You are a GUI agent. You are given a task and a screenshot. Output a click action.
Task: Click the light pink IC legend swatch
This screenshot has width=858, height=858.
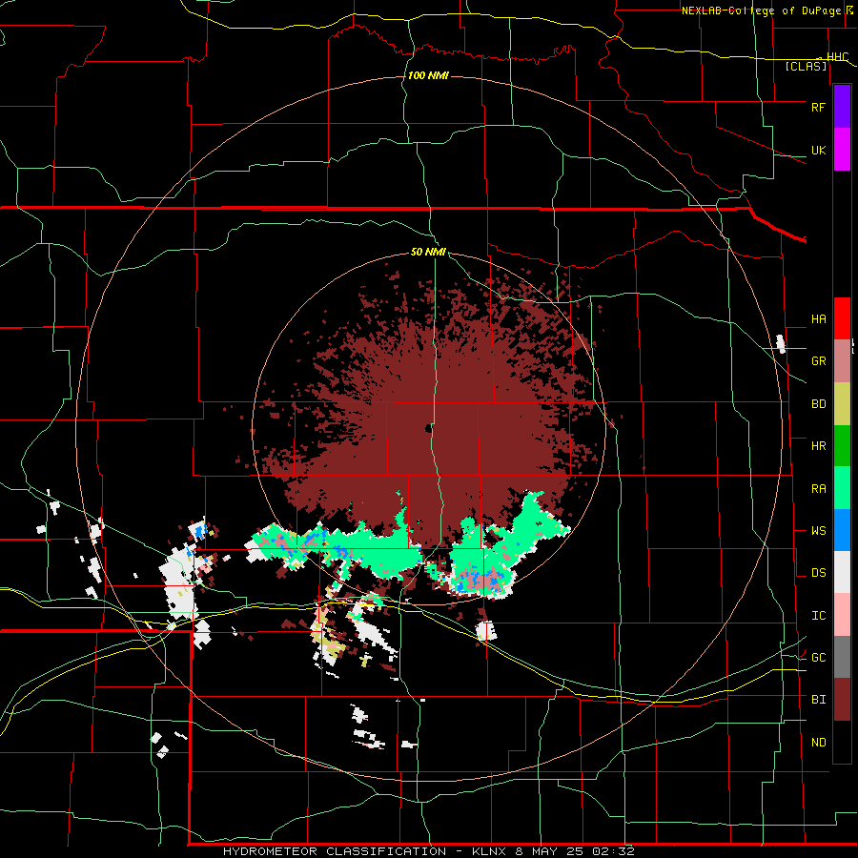[842, 615]
